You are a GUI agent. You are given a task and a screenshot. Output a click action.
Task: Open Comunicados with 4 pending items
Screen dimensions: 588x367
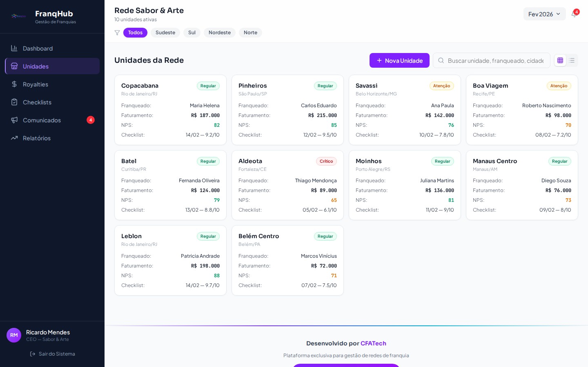click(x=42, y=120)
